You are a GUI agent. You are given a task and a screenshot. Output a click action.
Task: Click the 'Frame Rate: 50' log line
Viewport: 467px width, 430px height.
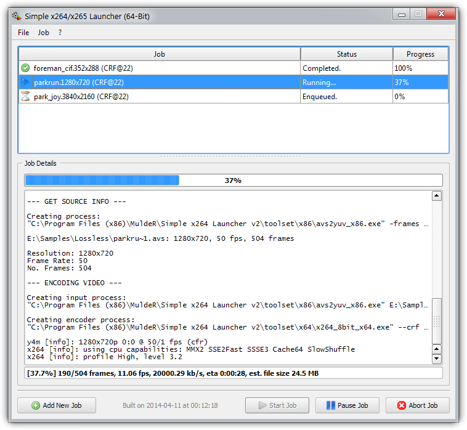[57, 261]
